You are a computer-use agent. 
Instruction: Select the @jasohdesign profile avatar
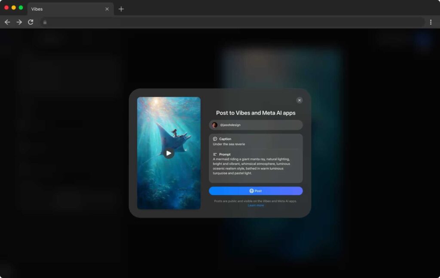(x=214, y=125)
